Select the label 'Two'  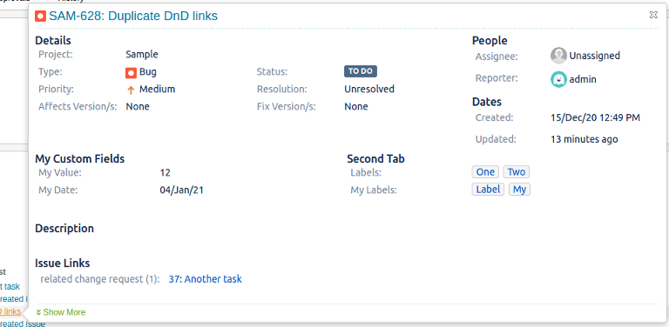(x=517, y=172)
